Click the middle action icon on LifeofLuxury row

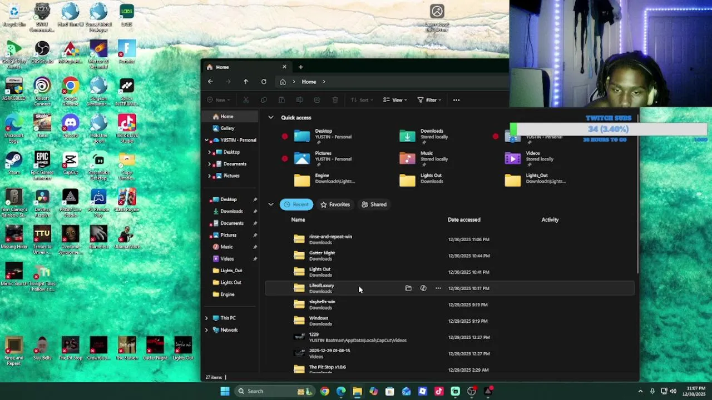tap(423, 288)
